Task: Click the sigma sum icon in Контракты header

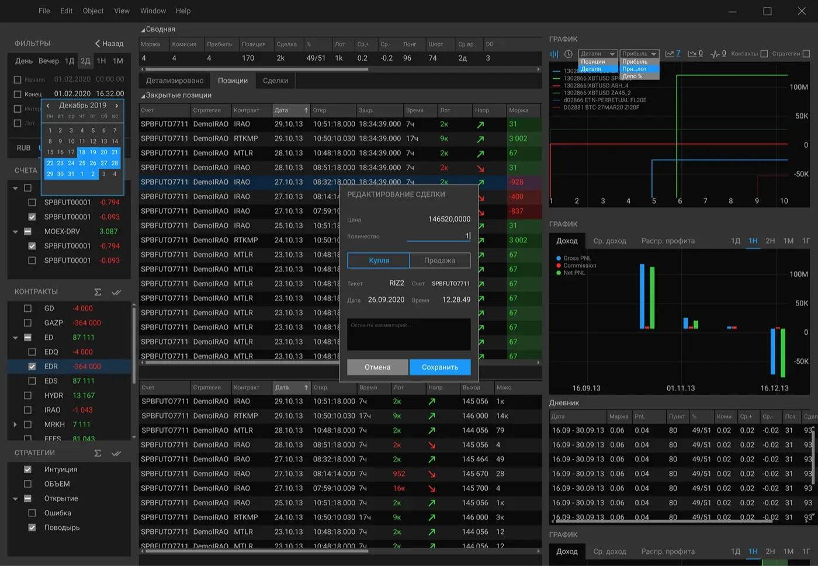Action: coord(98,292)
